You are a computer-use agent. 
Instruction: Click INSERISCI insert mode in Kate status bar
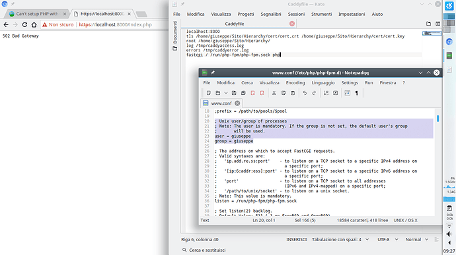click(x=296, y=239)
